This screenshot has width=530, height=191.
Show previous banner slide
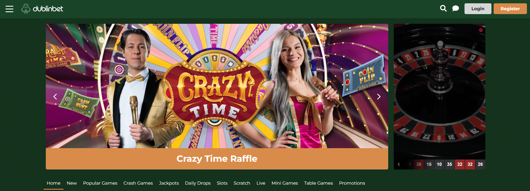(x=55, y=96)
